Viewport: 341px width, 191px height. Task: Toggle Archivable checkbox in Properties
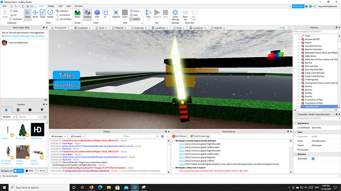[x=313, y=159]
